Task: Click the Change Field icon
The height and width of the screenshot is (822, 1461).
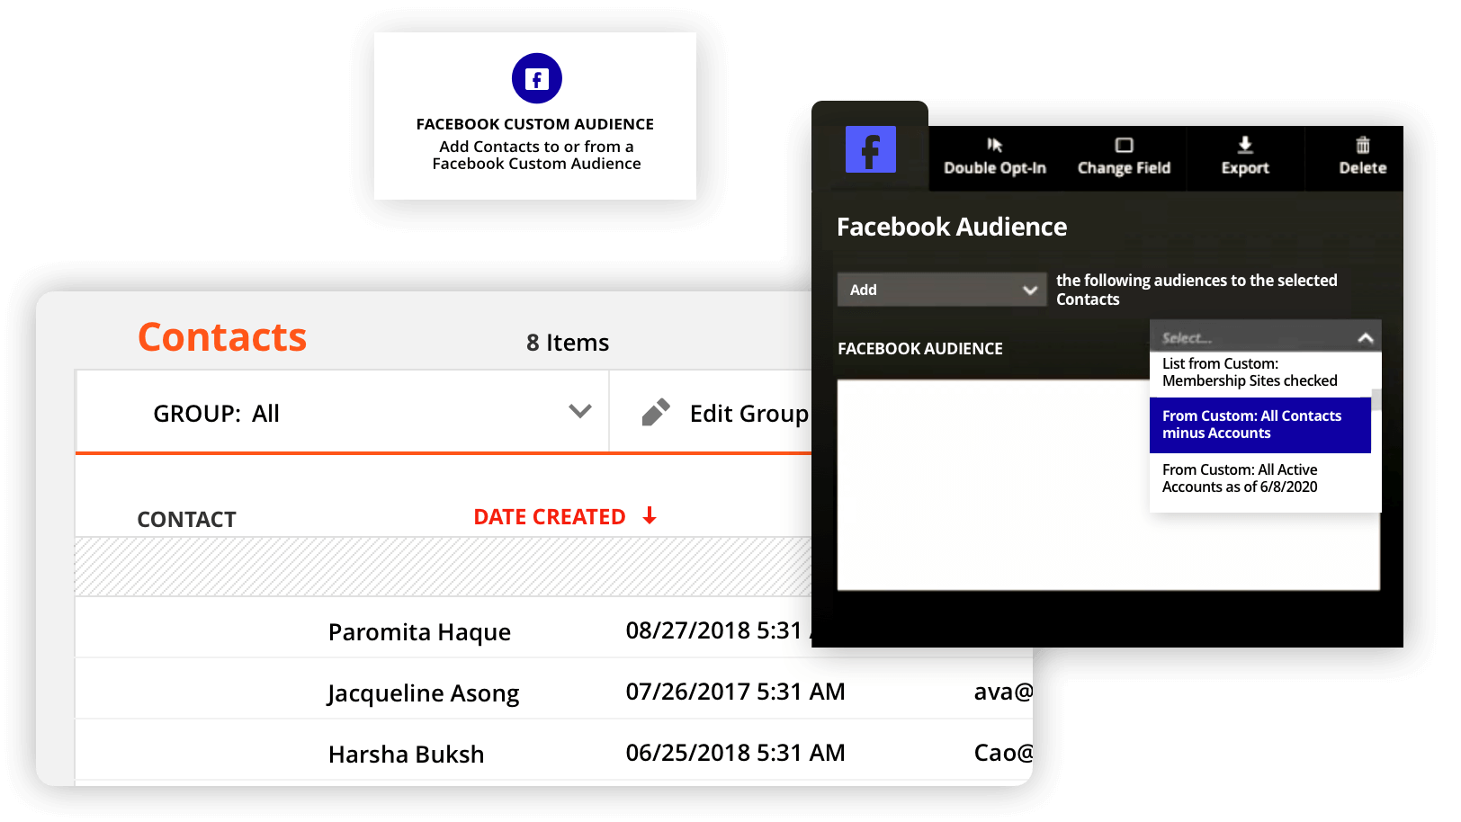Action: pyautogui.click(x=1124, y=145)
